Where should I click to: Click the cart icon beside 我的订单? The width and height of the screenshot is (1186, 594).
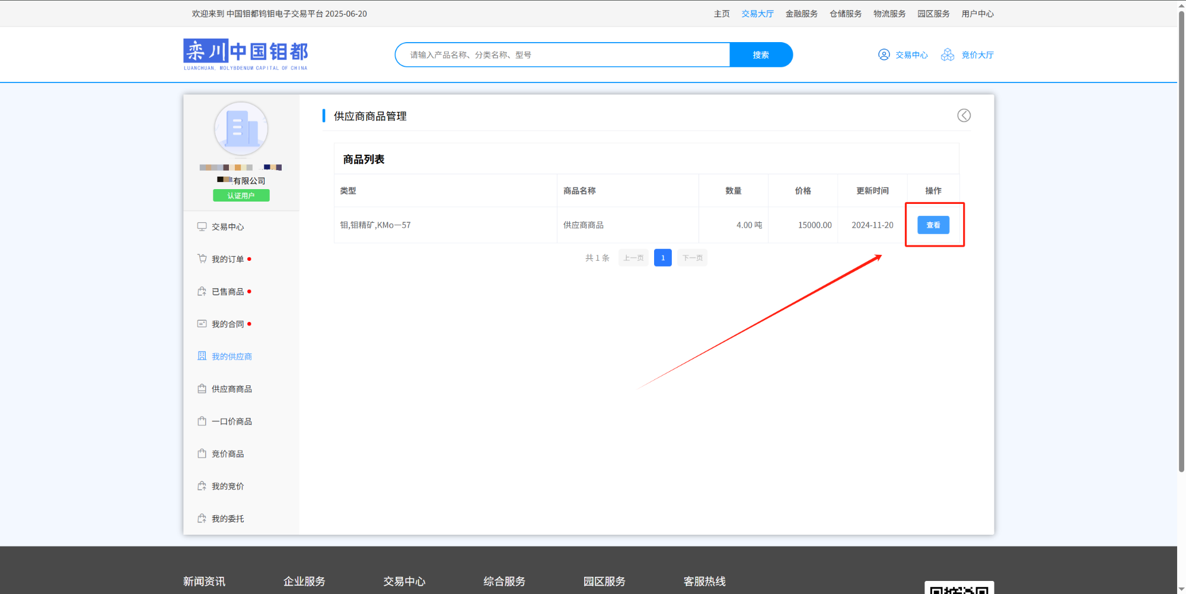[x=202, y=259]
